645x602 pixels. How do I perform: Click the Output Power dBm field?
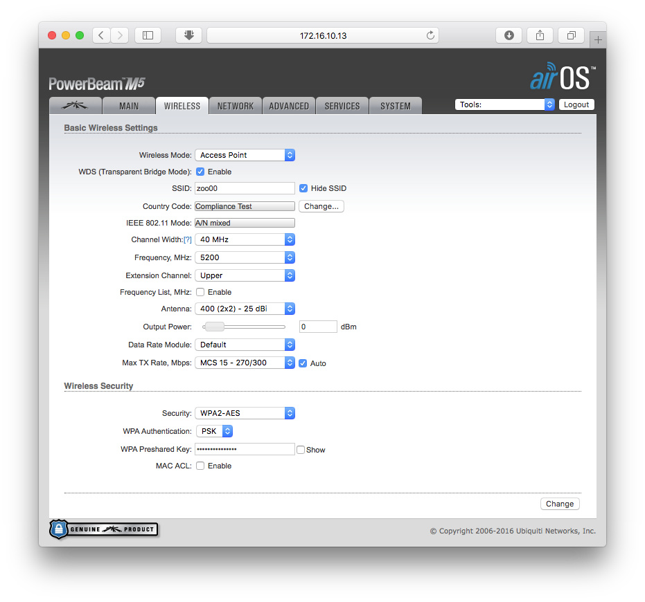[x=318, y=327]
